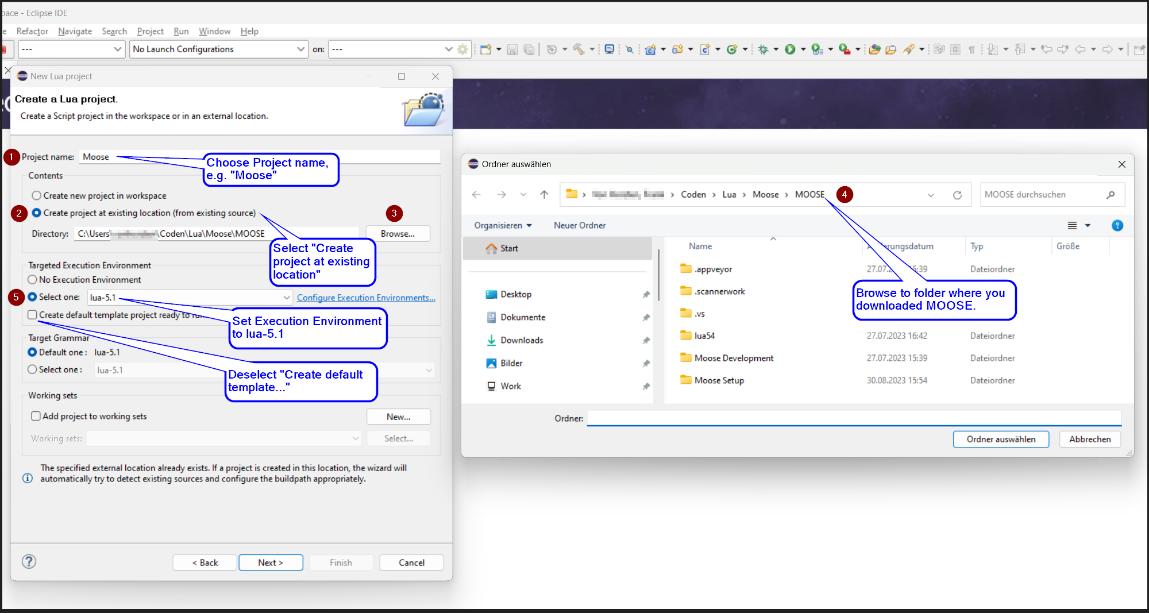The height and width of the screenshot is (613, 1149).
Task: Open the 'No Launch Configurations' dropdown
Action: 301,49
